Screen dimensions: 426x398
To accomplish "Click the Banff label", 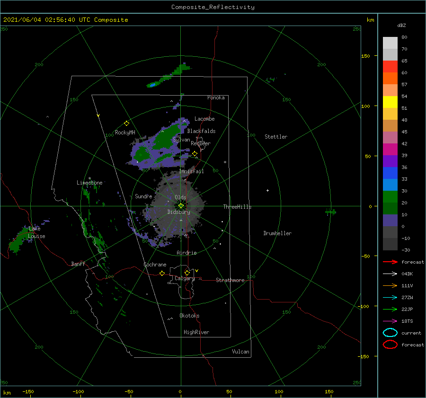I will coord(78,264).
